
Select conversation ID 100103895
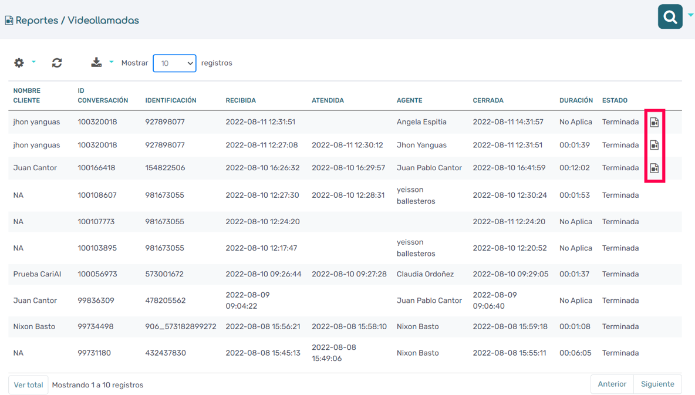coord(97,248)
